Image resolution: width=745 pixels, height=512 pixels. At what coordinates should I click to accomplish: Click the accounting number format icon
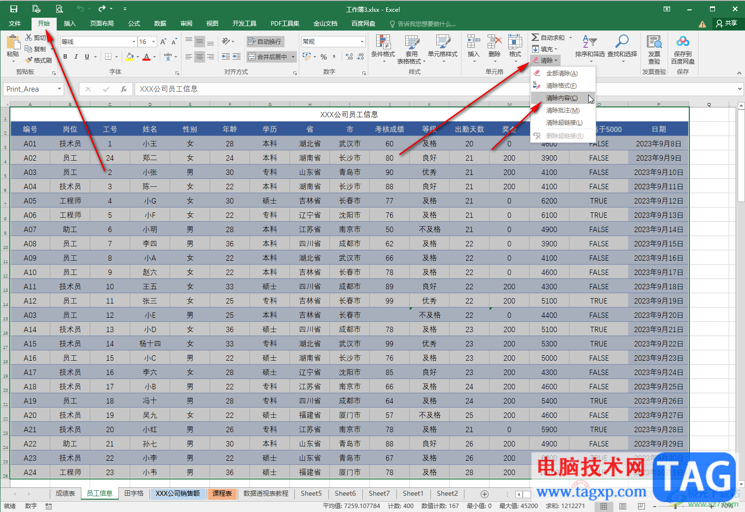click(x=307, y=57)
